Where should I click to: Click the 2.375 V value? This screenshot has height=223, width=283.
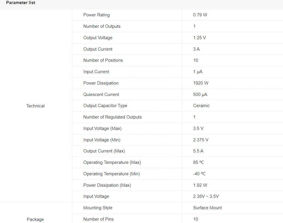tap(201, 140)
